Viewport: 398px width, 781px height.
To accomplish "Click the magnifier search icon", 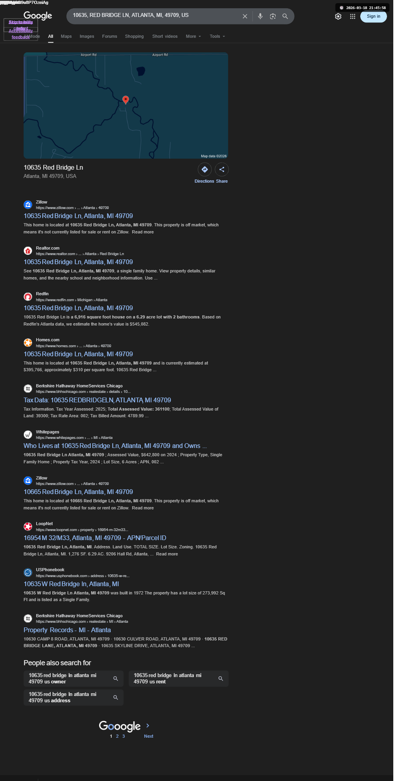I will pyautogui.click(x=285, y=16).
